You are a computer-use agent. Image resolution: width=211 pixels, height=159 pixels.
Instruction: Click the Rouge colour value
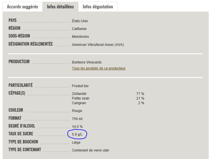77,111
